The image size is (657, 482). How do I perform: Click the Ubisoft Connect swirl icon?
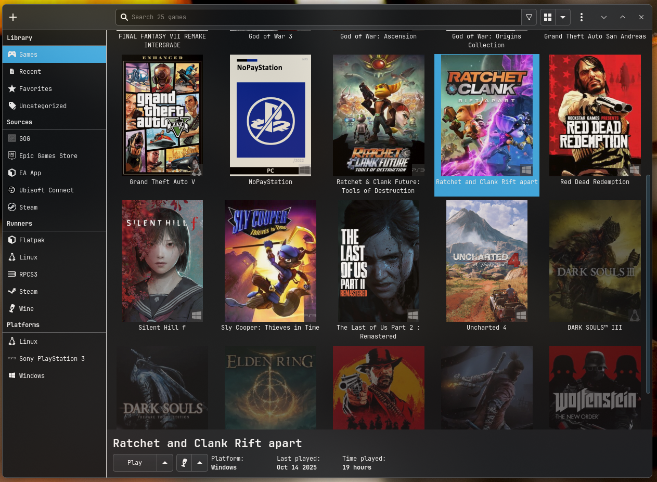point(12,190)
